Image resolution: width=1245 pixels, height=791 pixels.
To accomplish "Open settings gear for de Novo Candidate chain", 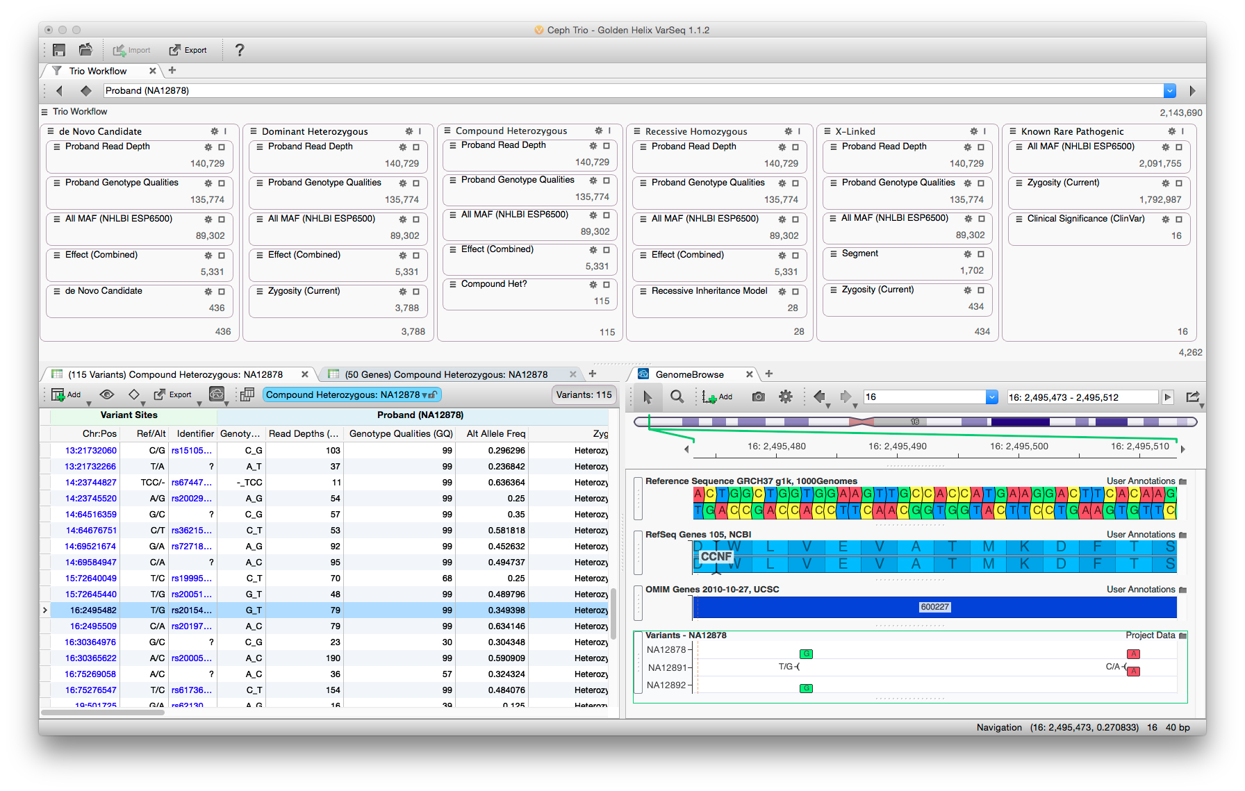I will click(x=215, y=131).
